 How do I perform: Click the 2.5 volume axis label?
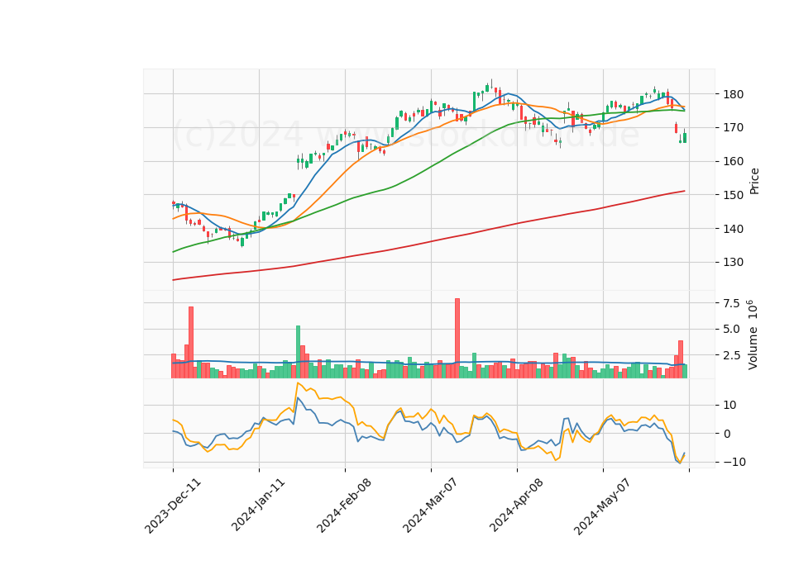pyautogui.click(x=732, y=355)
